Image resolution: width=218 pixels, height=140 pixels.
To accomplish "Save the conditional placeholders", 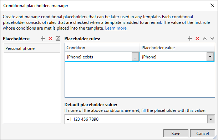I will pyautogui.click(x=176, y=133).
